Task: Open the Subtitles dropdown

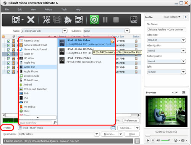Action: (127, 31)
